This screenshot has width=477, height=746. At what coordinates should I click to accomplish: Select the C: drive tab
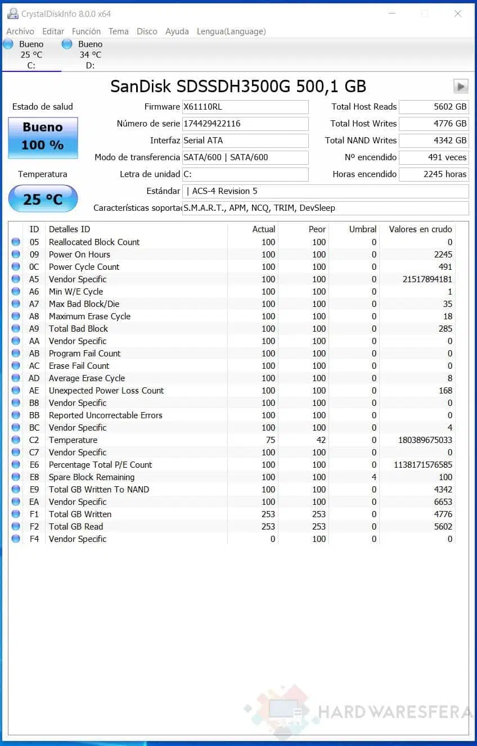(31, 55)
